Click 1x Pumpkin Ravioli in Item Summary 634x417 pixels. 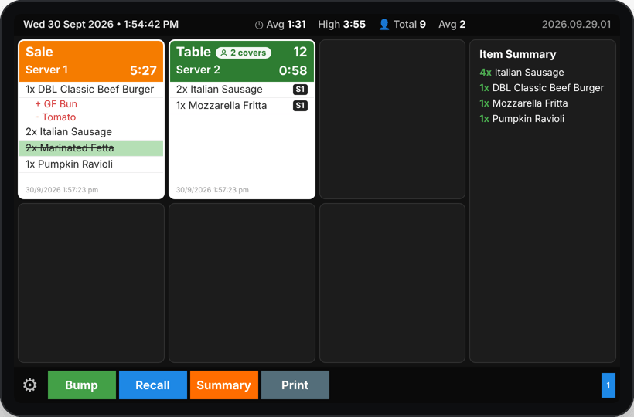coord(522,119)
